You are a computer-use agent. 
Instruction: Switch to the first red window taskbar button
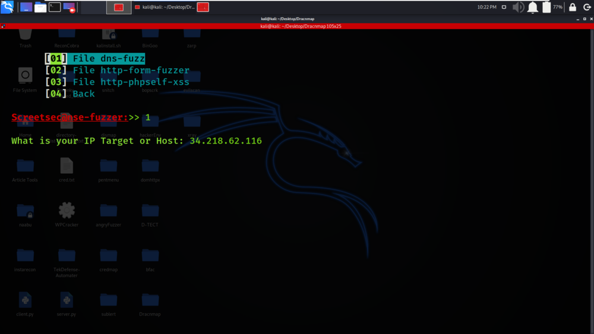tap(119, 7)
